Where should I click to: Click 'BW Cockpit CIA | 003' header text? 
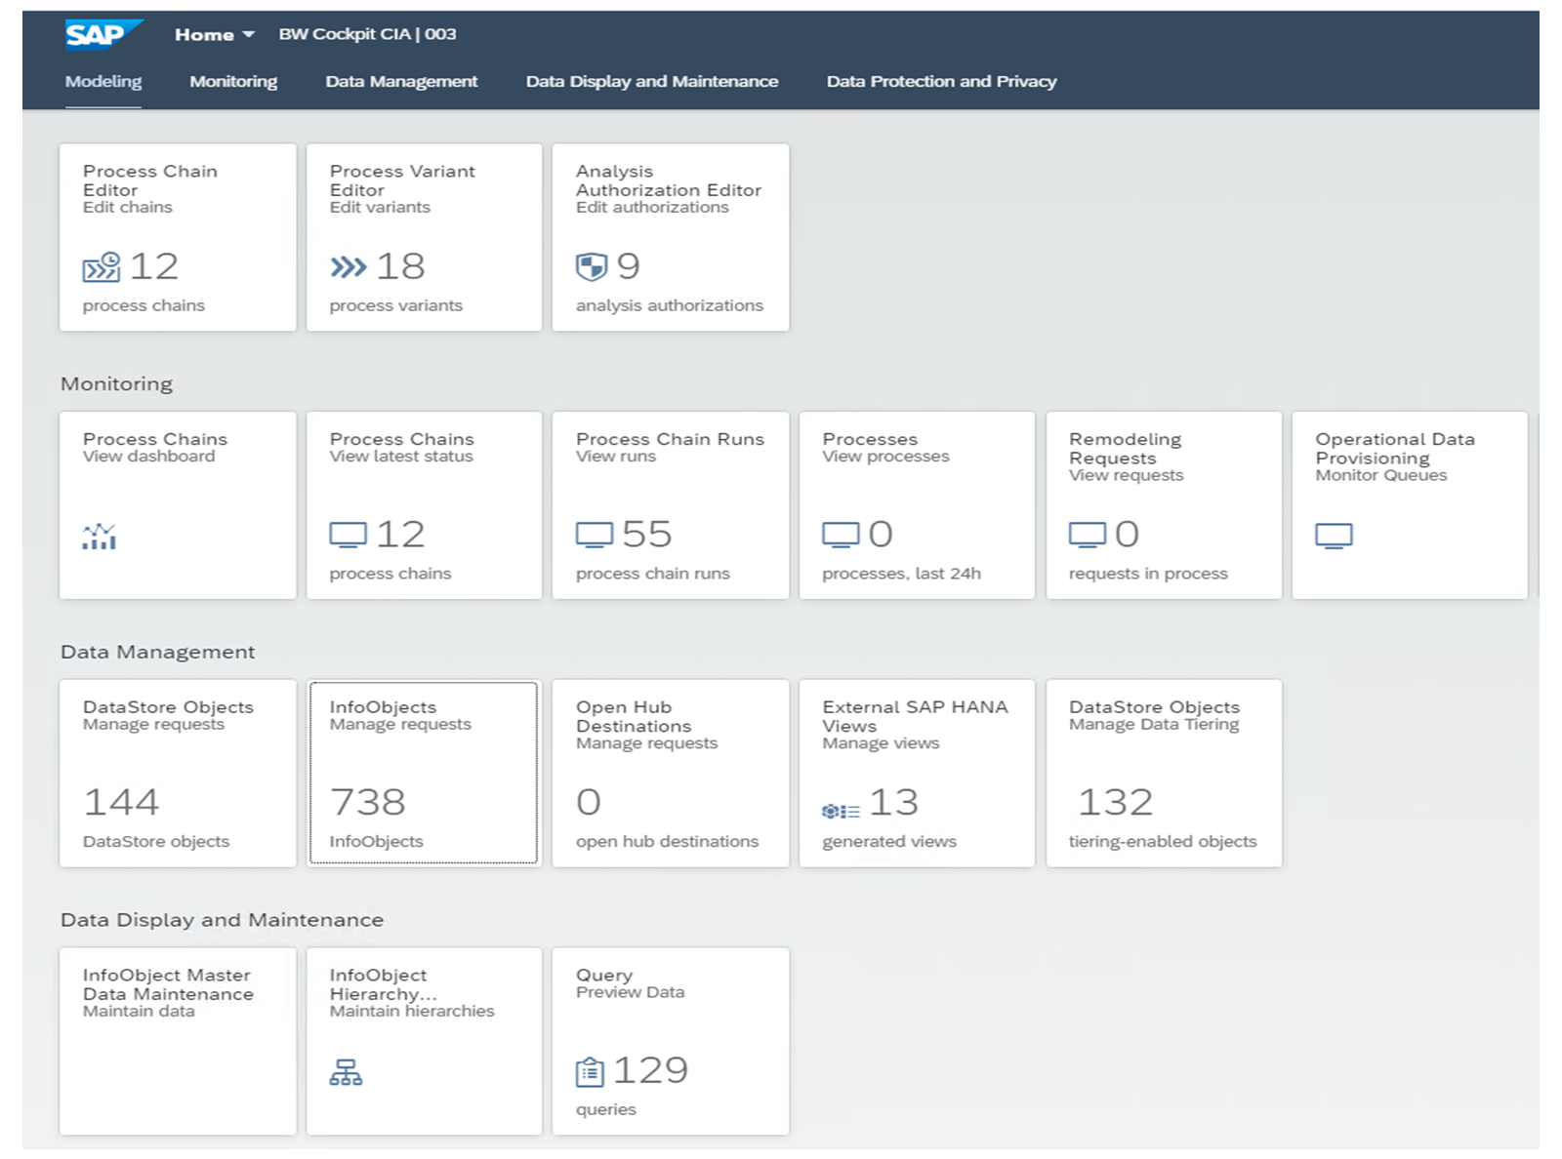click(367, 34)
